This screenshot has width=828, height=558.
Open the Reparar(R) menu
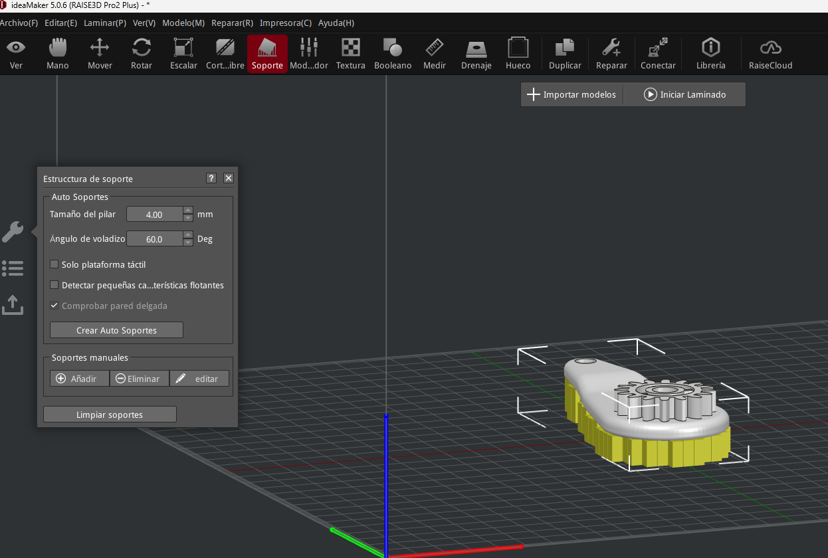(x=232, y=23)
